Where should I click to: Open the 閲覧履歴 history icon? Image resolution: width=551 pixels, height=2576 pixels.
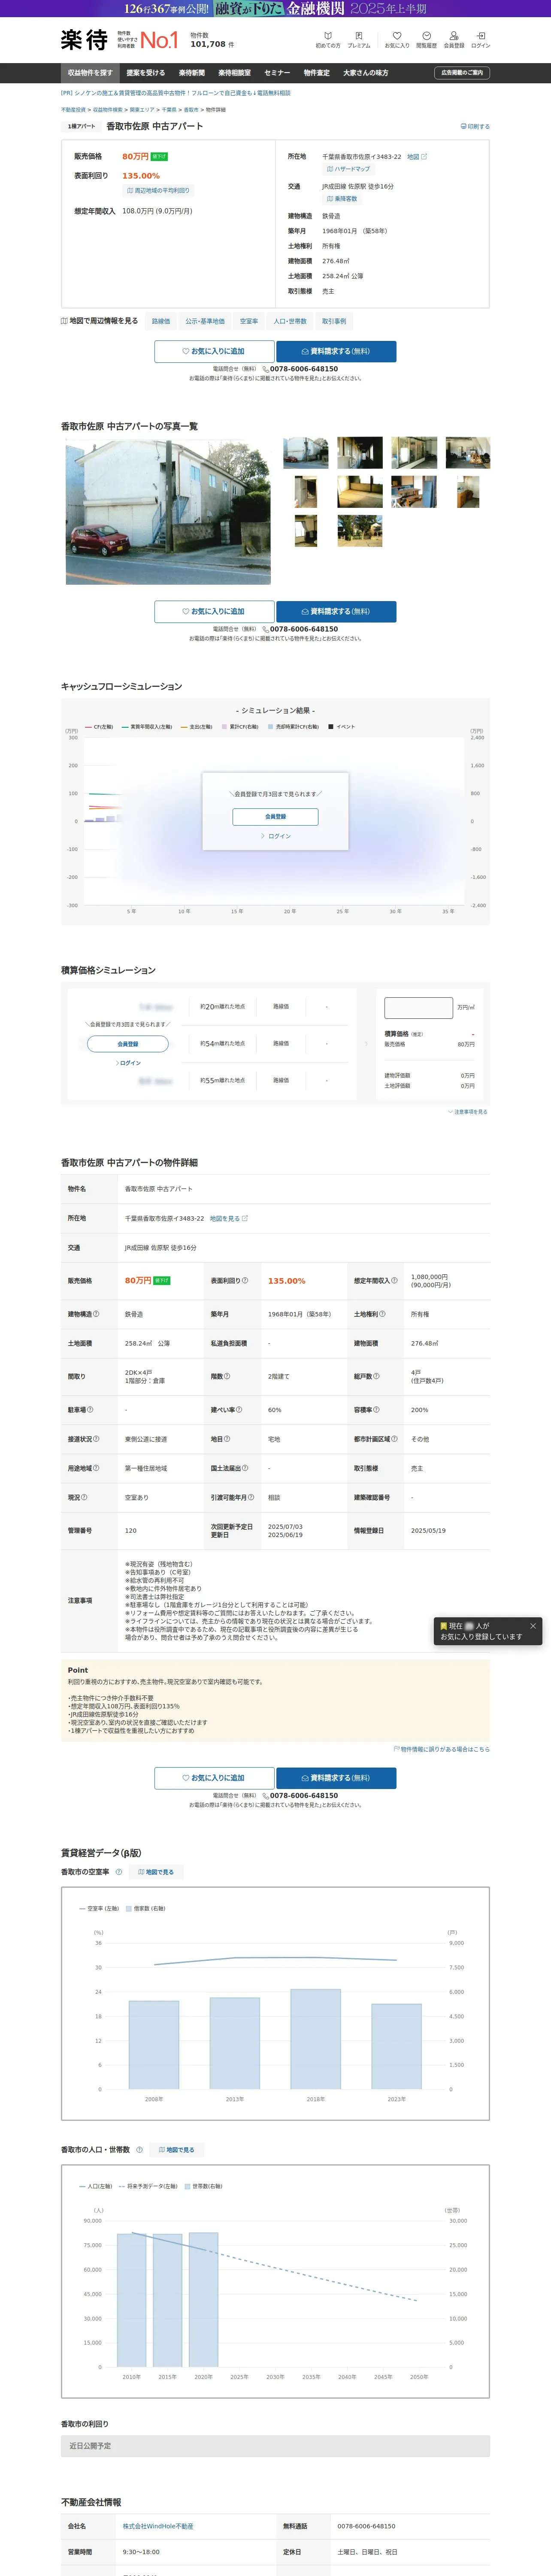point(426,40)
